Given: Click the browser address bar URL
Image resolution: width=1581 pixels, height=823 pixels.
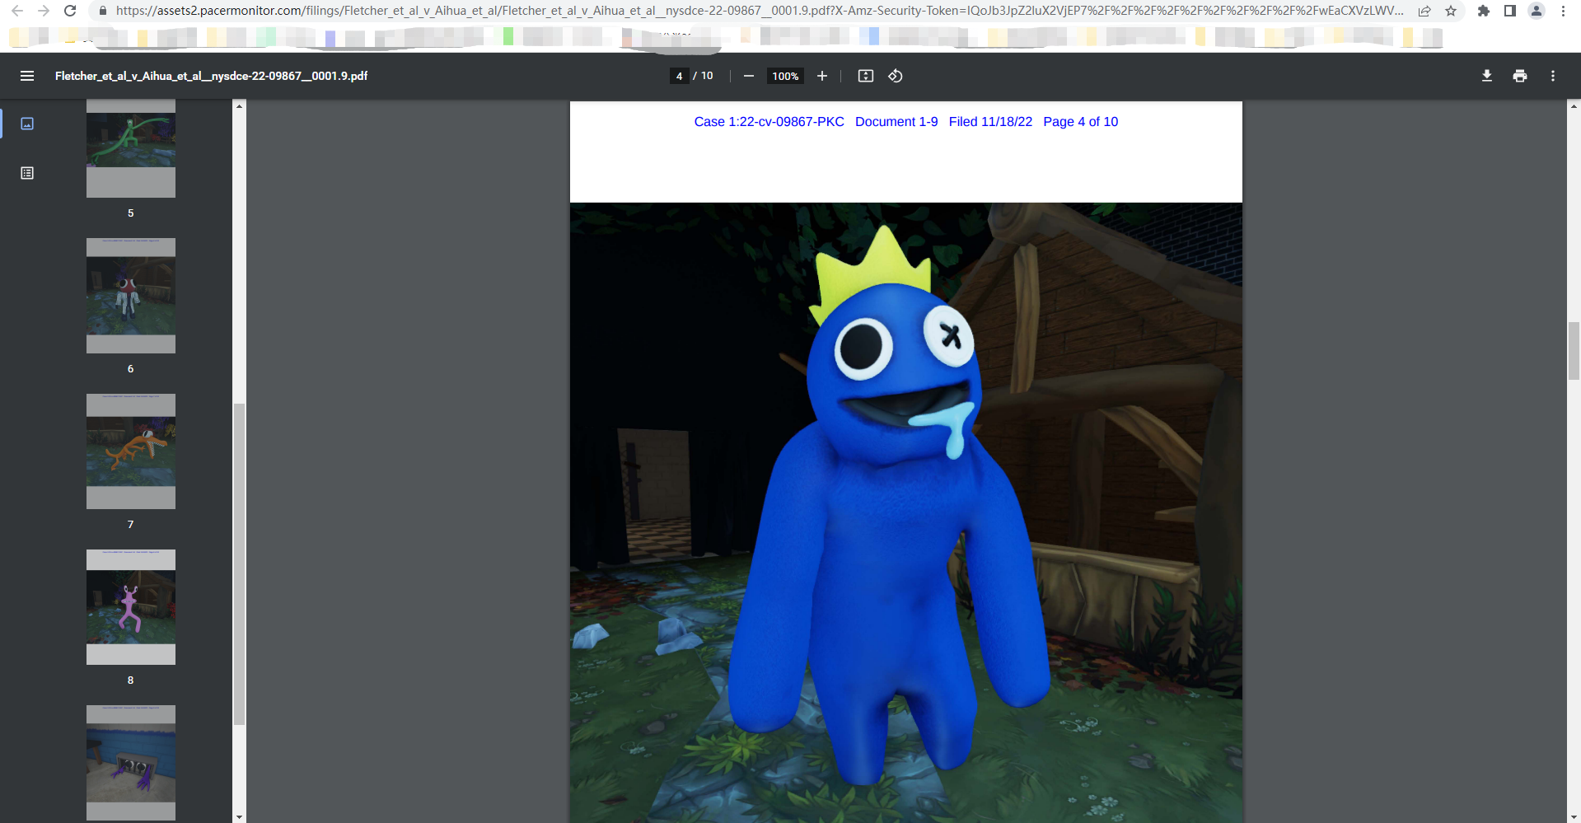Looking at the screenshot, I should click(759, 12).
